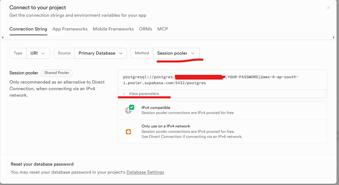Screen dimensions: 339x185
Task: Open the Database Settings link
Action: point(145,172)
